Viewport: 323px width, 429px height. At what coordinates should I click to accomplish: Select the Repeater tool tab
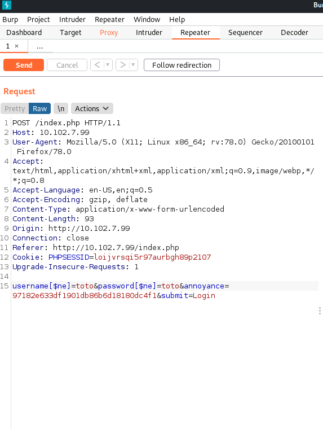click(196, 33)
